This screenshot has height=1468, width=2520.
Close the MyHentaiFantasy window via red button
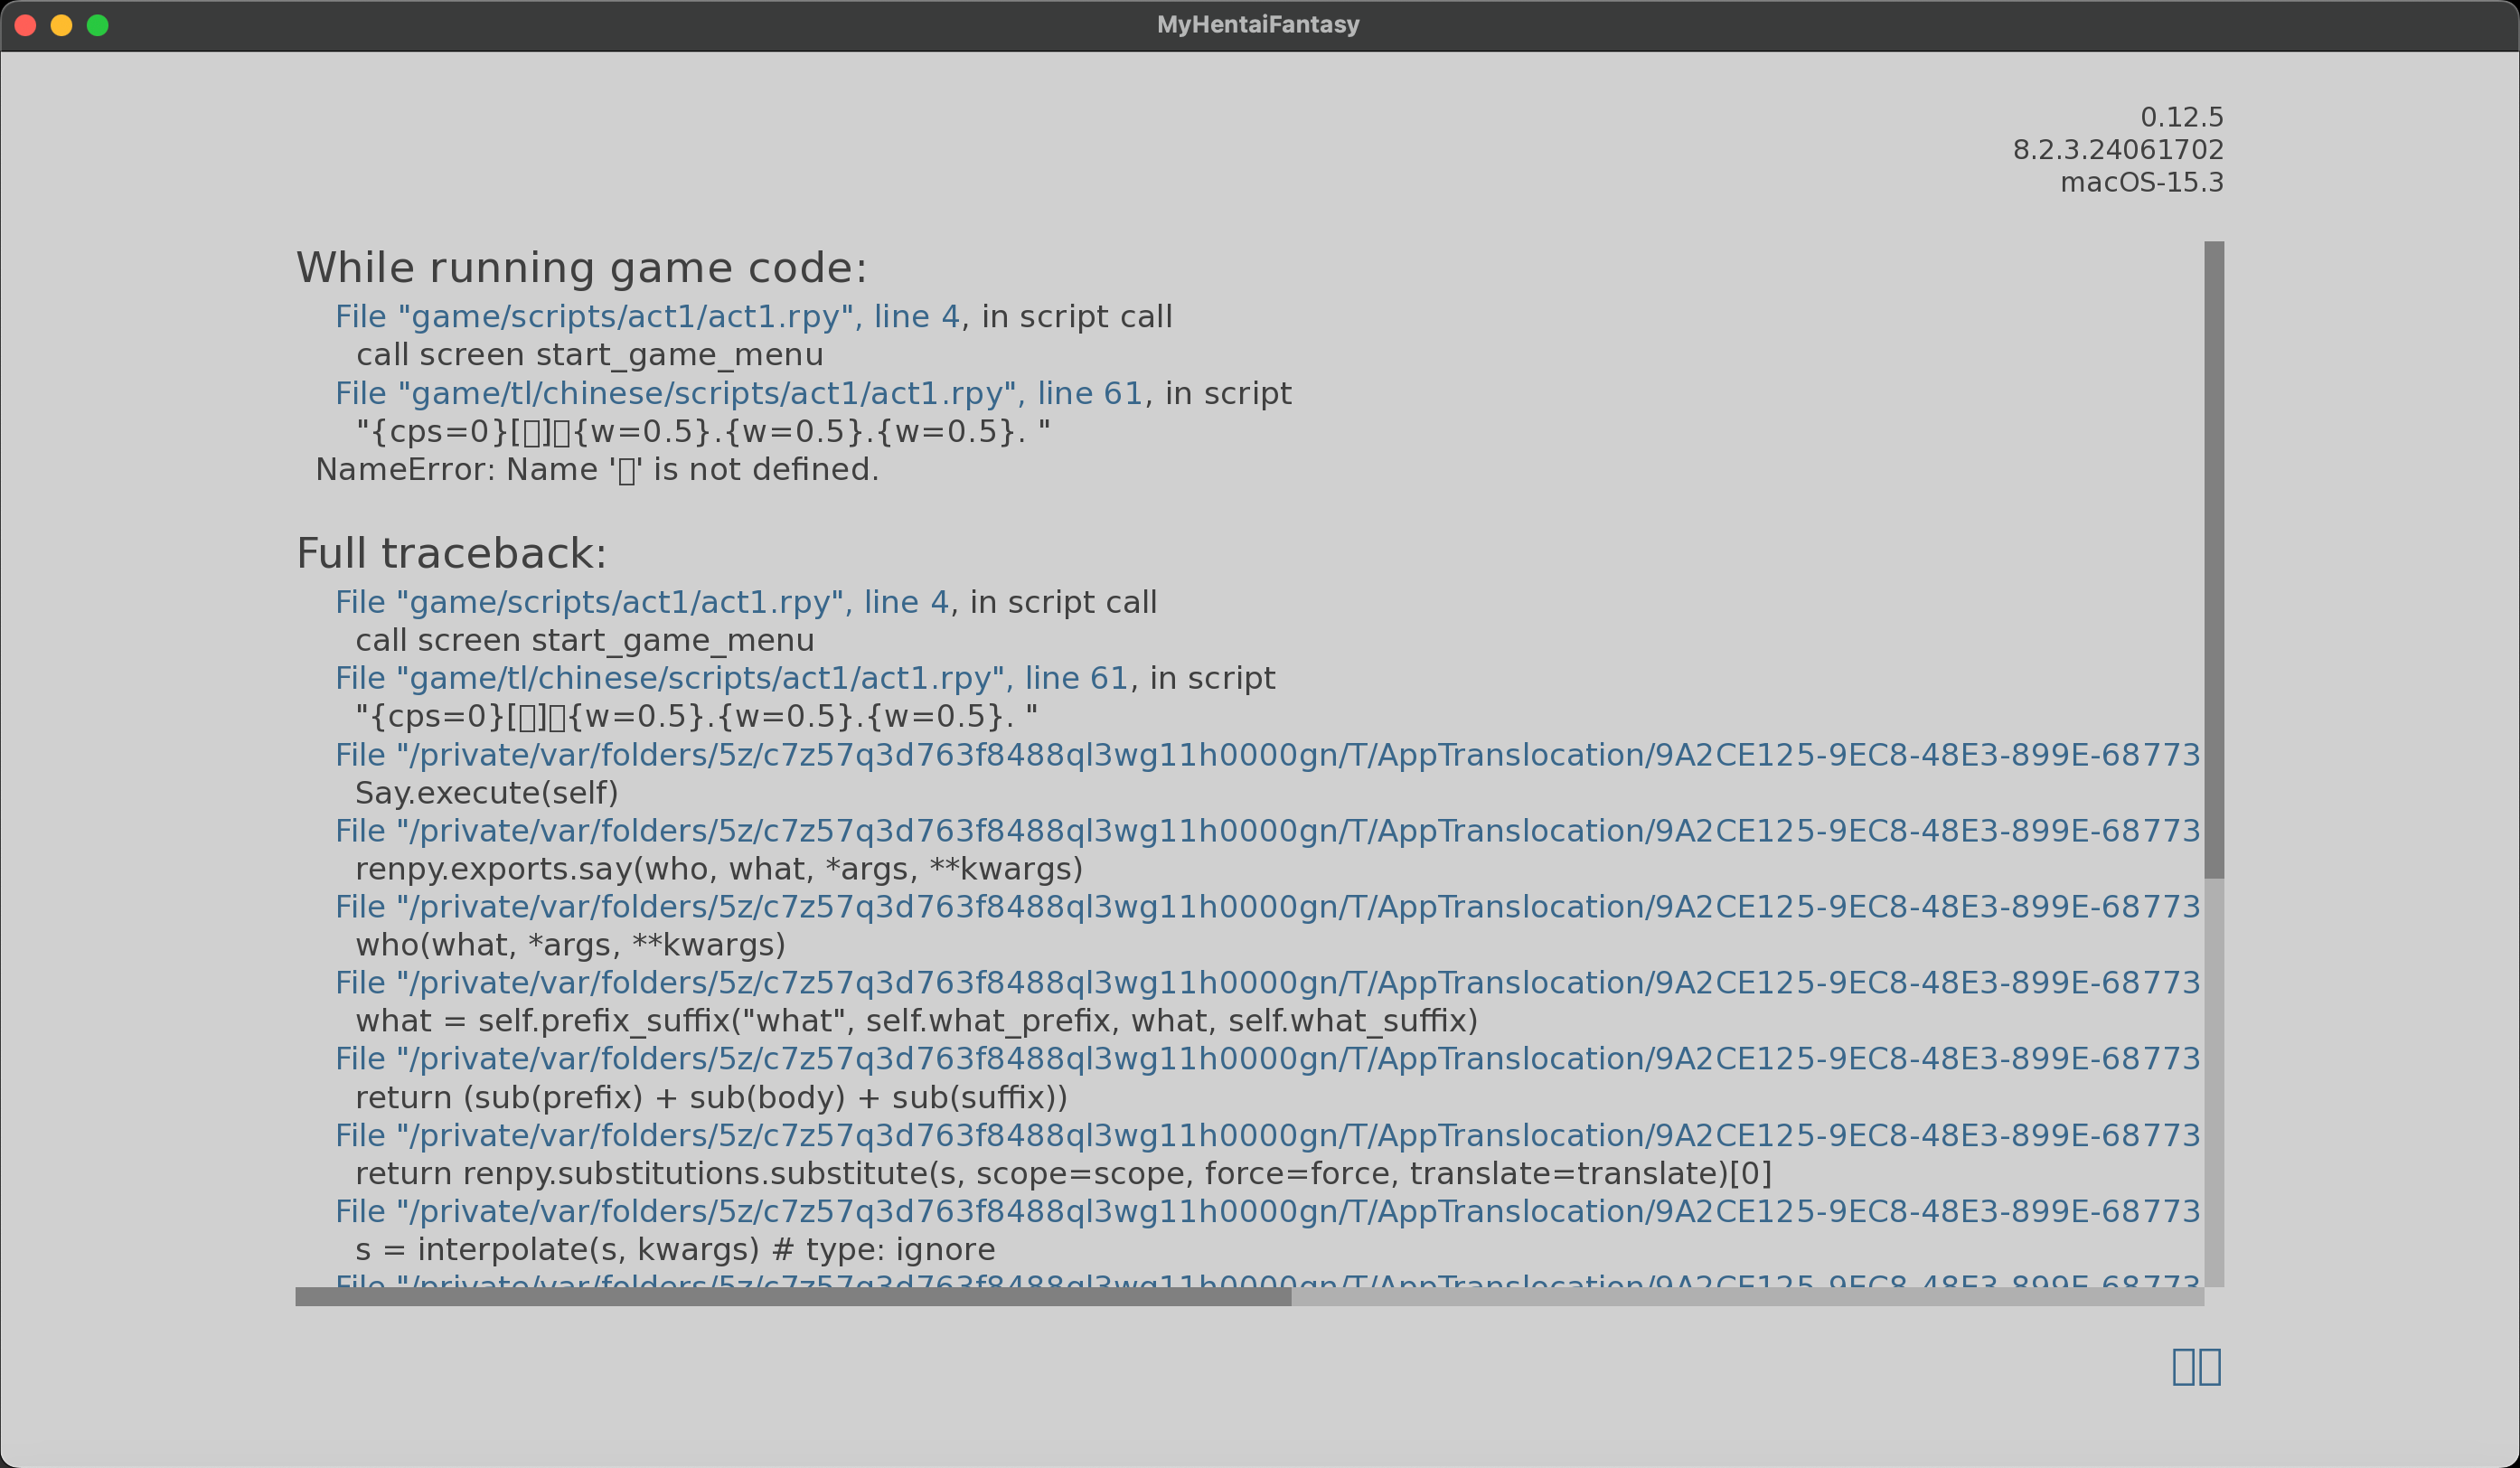click(26, 25)
